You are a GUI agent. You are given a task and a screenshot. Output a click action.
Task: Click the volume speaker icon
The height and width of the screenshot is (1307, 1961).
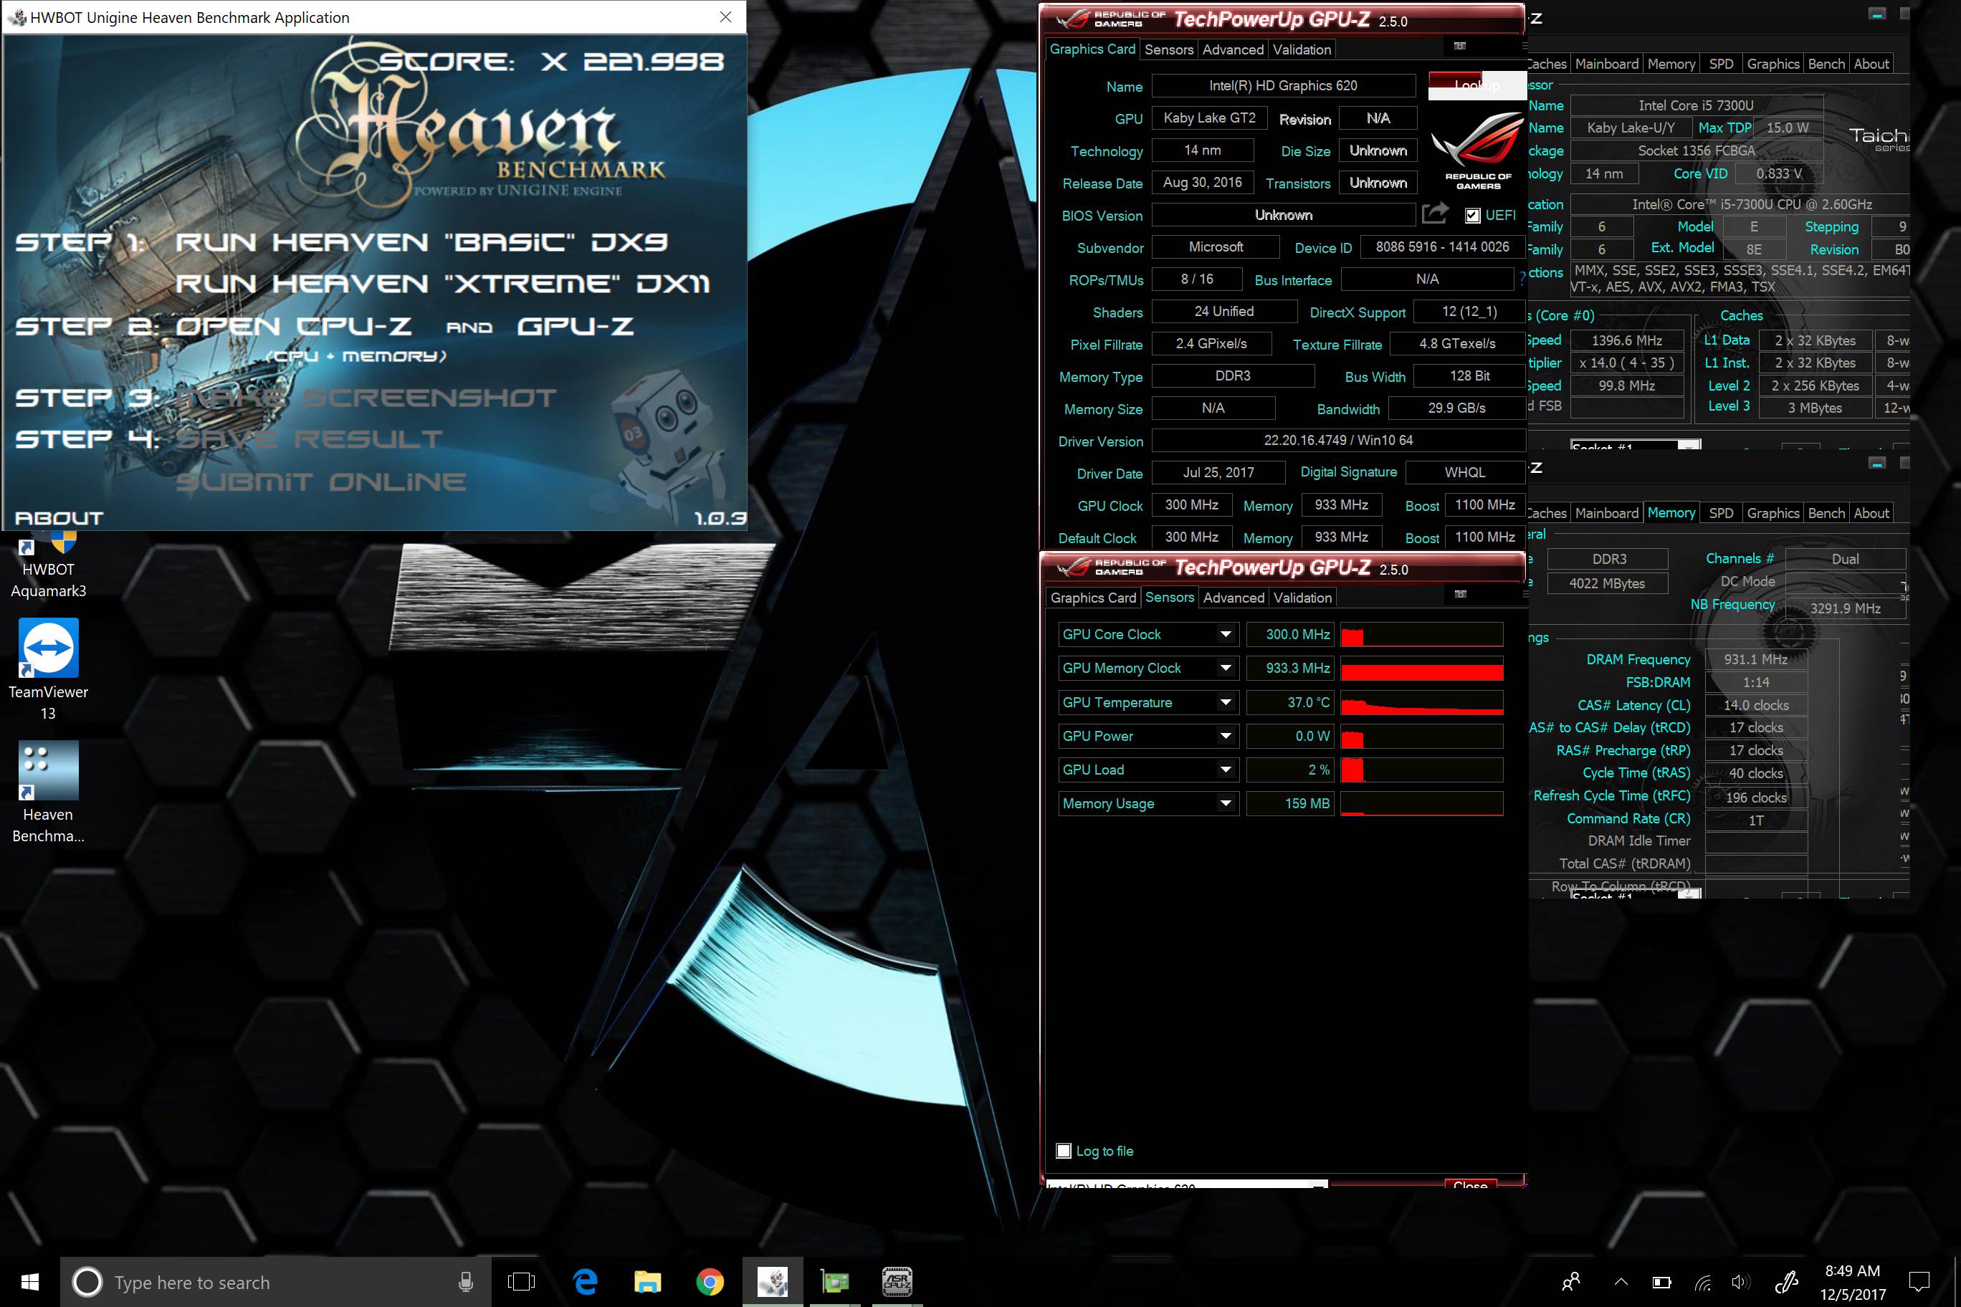click(x=1741, y=1282)
